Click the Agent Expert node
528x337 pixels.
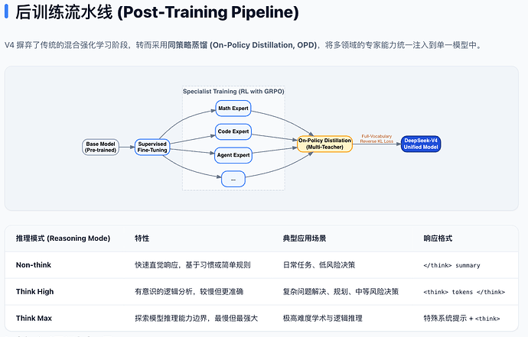click(x=233, y=155)
